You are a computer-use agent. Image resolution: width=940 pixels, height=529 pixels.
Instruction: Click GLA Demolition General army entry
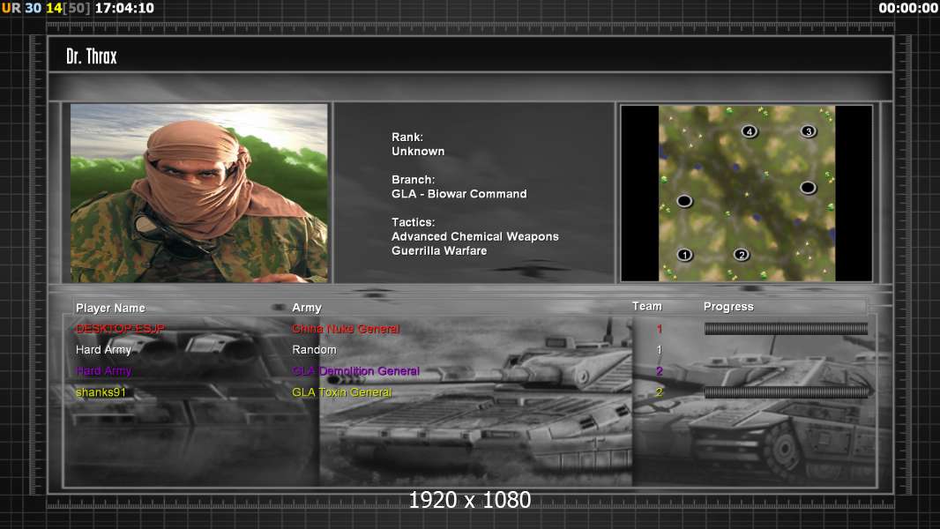tap(355, 371)
